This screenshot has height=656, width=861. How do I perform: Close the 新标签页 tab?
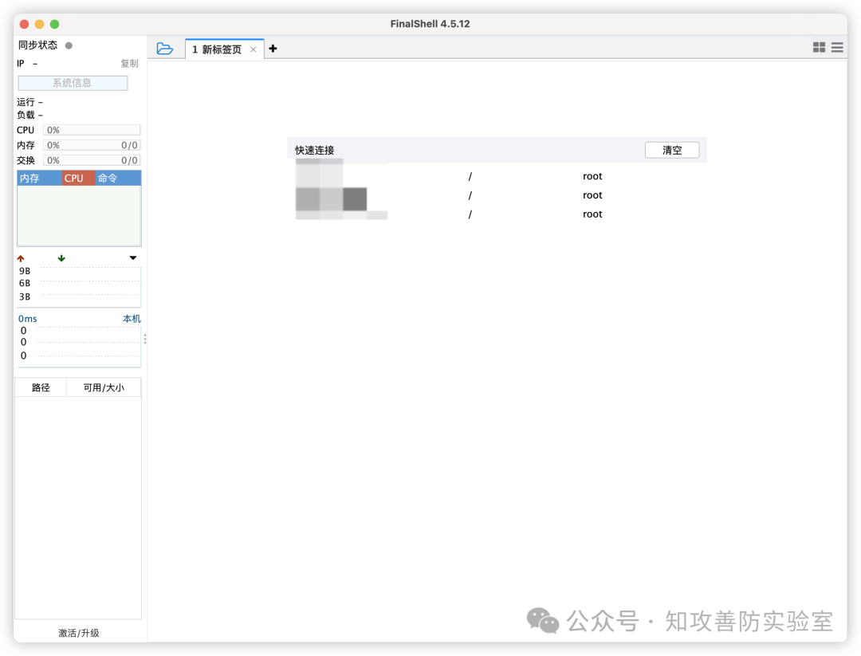point(254,49)
